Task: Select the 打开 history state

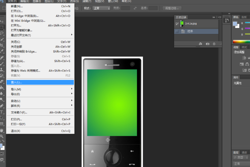Action: (196, 31)
